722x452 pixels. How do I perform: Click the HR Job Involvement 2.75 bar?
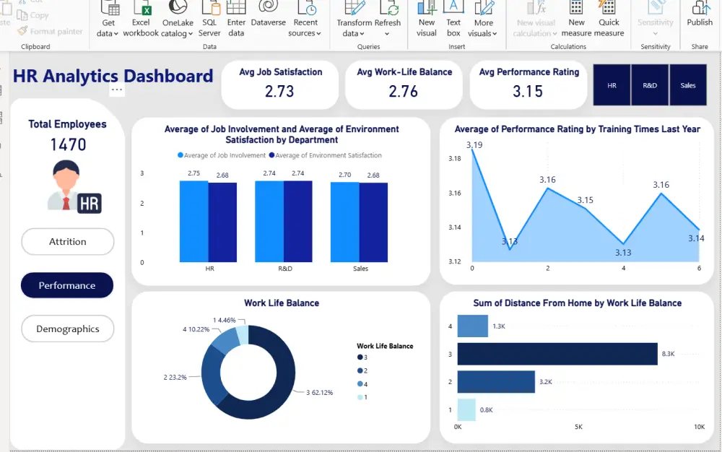193,222
